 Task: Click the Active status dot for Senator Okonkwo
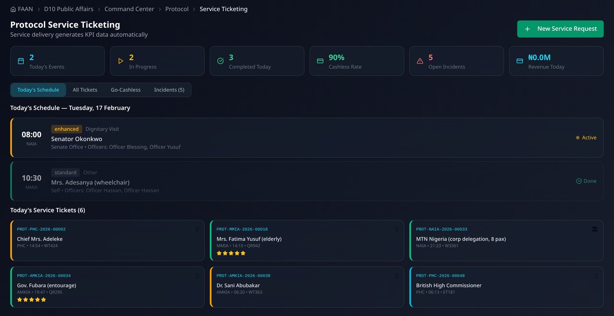click(x=578, y=138)
